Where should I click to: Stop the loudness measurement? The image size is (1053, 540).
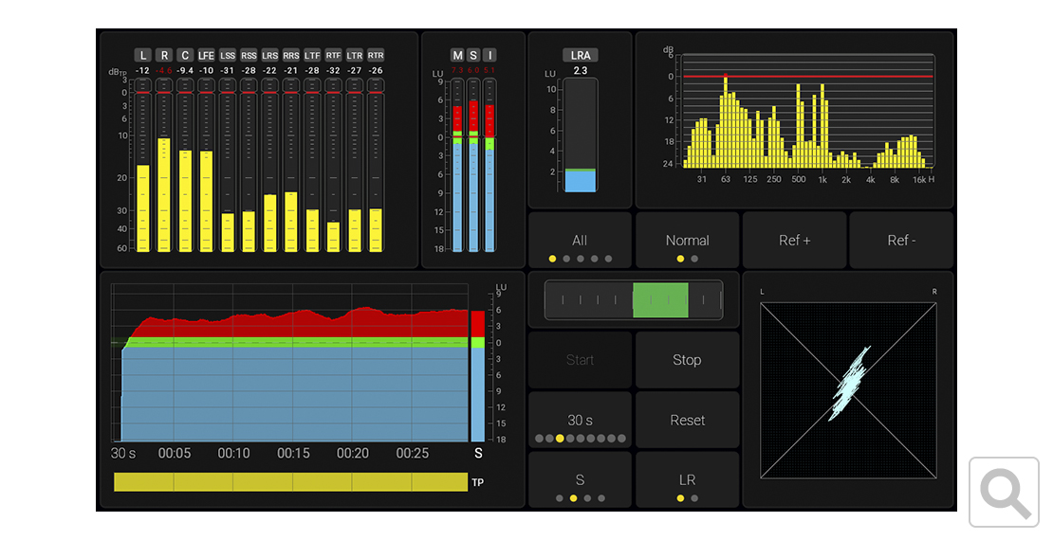pos(687,360)
